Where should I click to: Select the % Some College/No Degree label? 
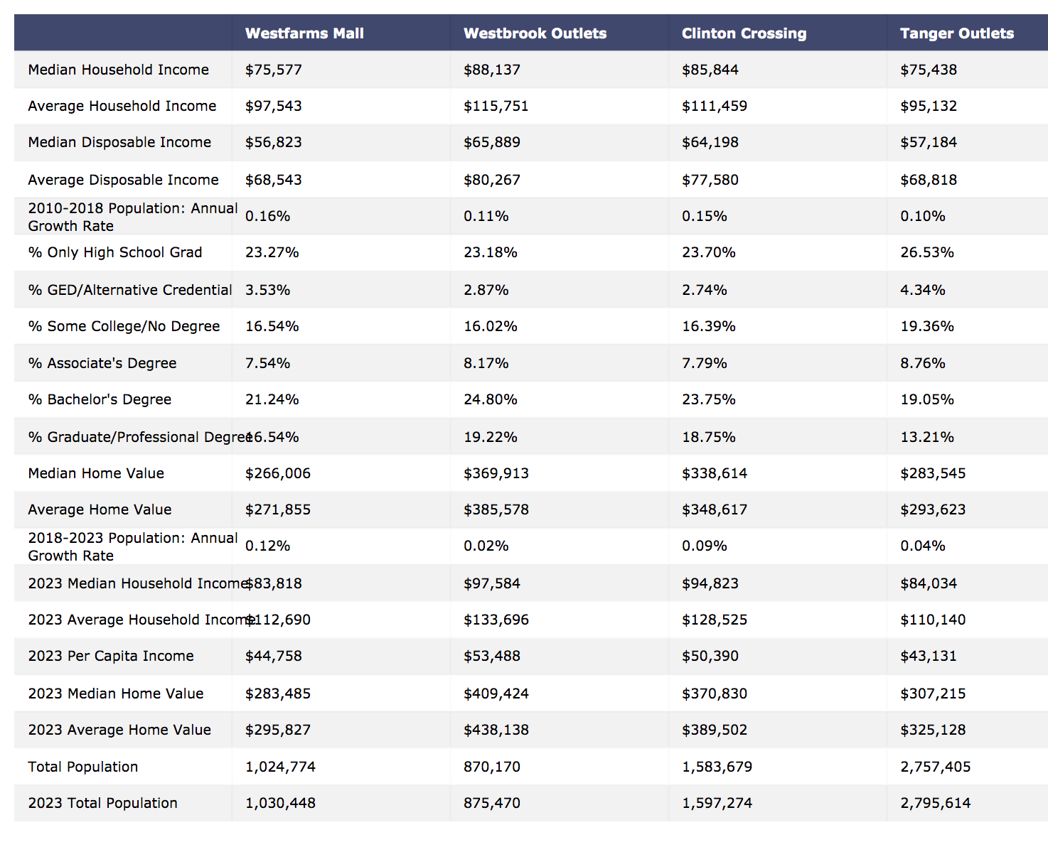(124, 326)
